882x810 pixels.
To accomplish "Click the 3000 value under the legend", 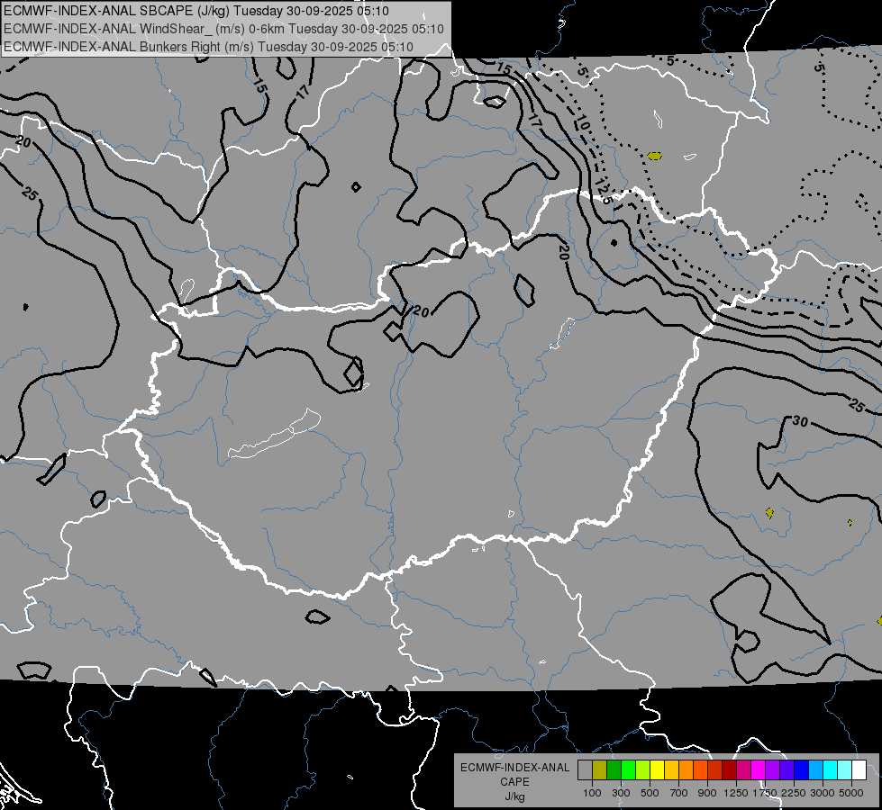I will tap(823, 793).
